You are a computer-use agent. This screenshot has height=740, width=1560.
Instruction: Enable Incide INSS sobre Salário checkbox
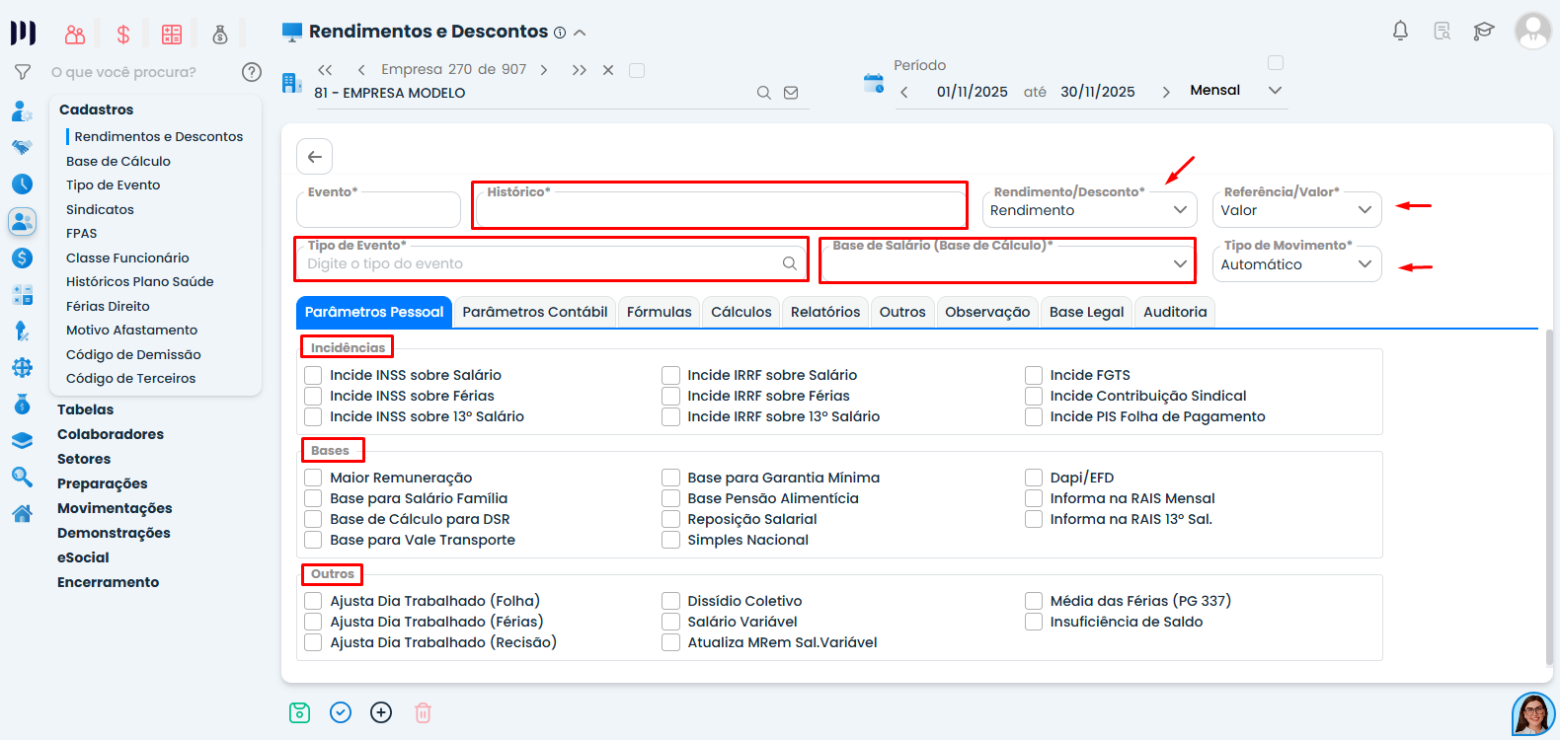click(313, 375)
